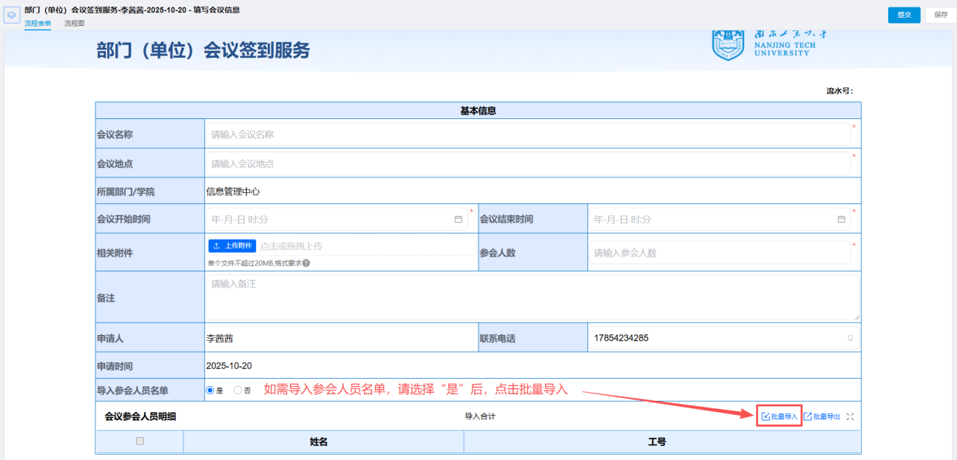This screenshot has width=957, height=460.
Task: Click the phone icon in 联系电话 field
Action: pos(850,338)
